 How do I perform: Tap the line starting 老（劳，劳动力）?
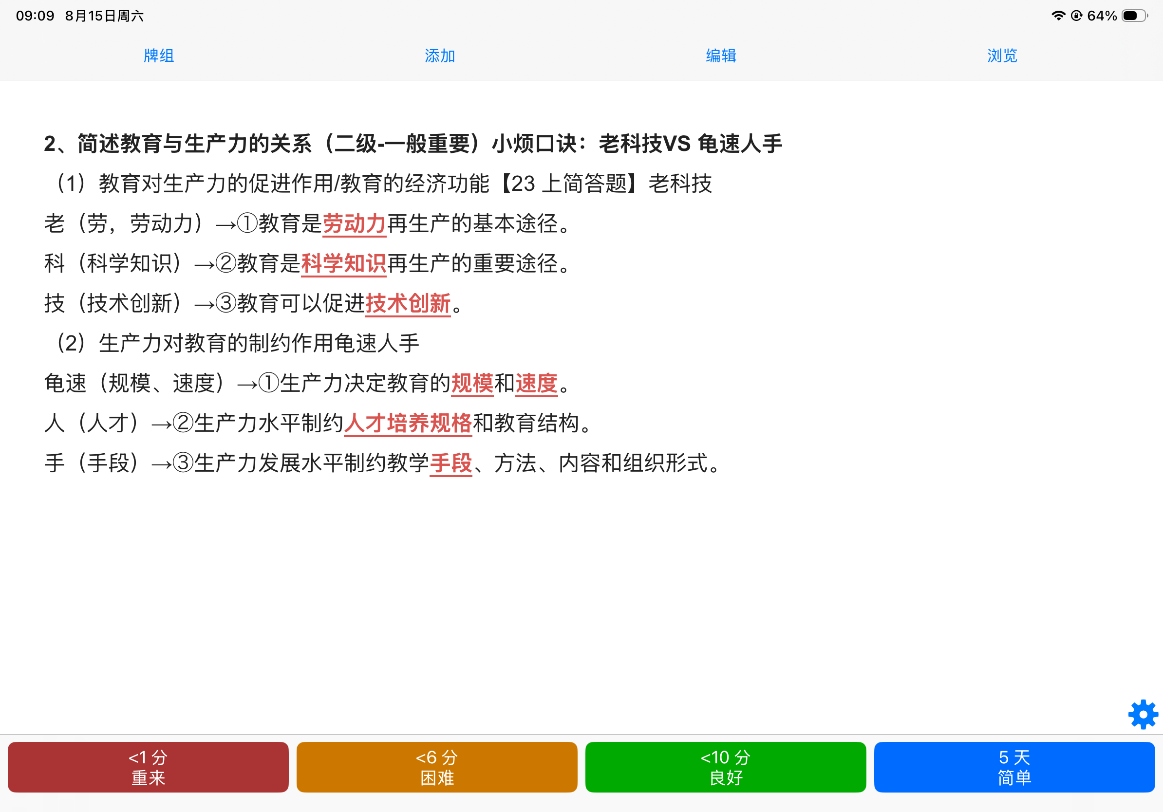(x=308, y=223)
